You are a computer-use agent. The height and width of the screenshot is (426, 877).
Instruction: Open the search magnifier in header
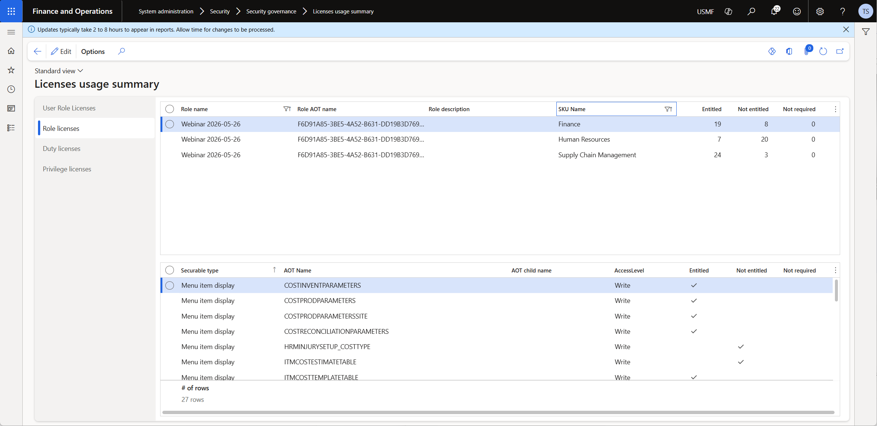tap(751, 12)
